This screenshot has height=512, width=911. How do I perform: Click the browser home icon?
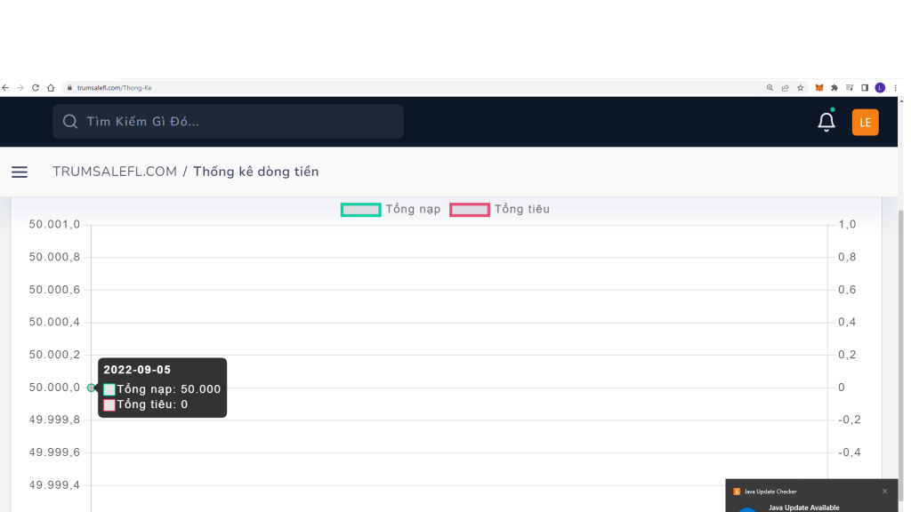(51, 88)
